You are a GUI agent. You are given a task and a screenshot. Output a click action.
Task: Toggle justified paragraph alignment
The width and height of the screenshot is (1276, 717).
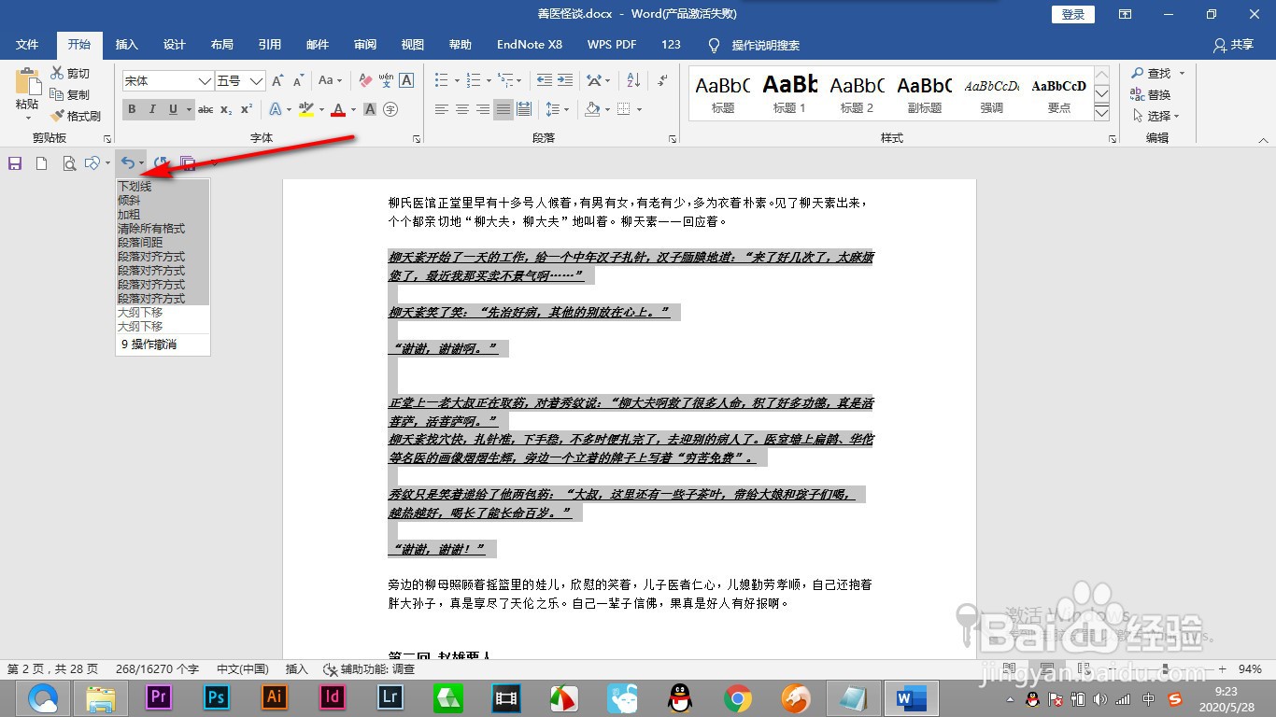coord(503,109)
